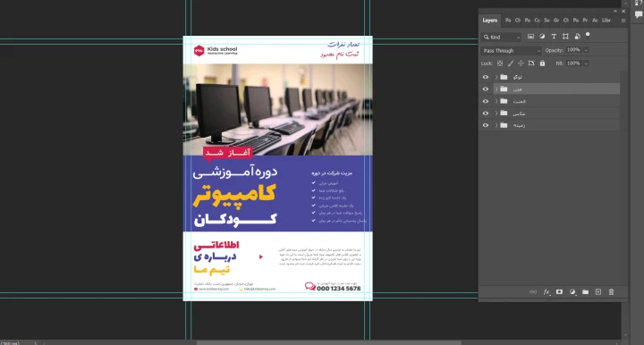Add a layer style via fx icon
This screenshot has width=644, height=345.
(x=547, y=292)
